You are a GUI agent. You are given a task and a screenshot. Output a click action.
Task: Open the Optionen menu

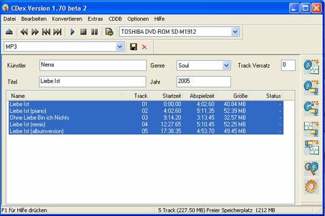pos(138,19)
